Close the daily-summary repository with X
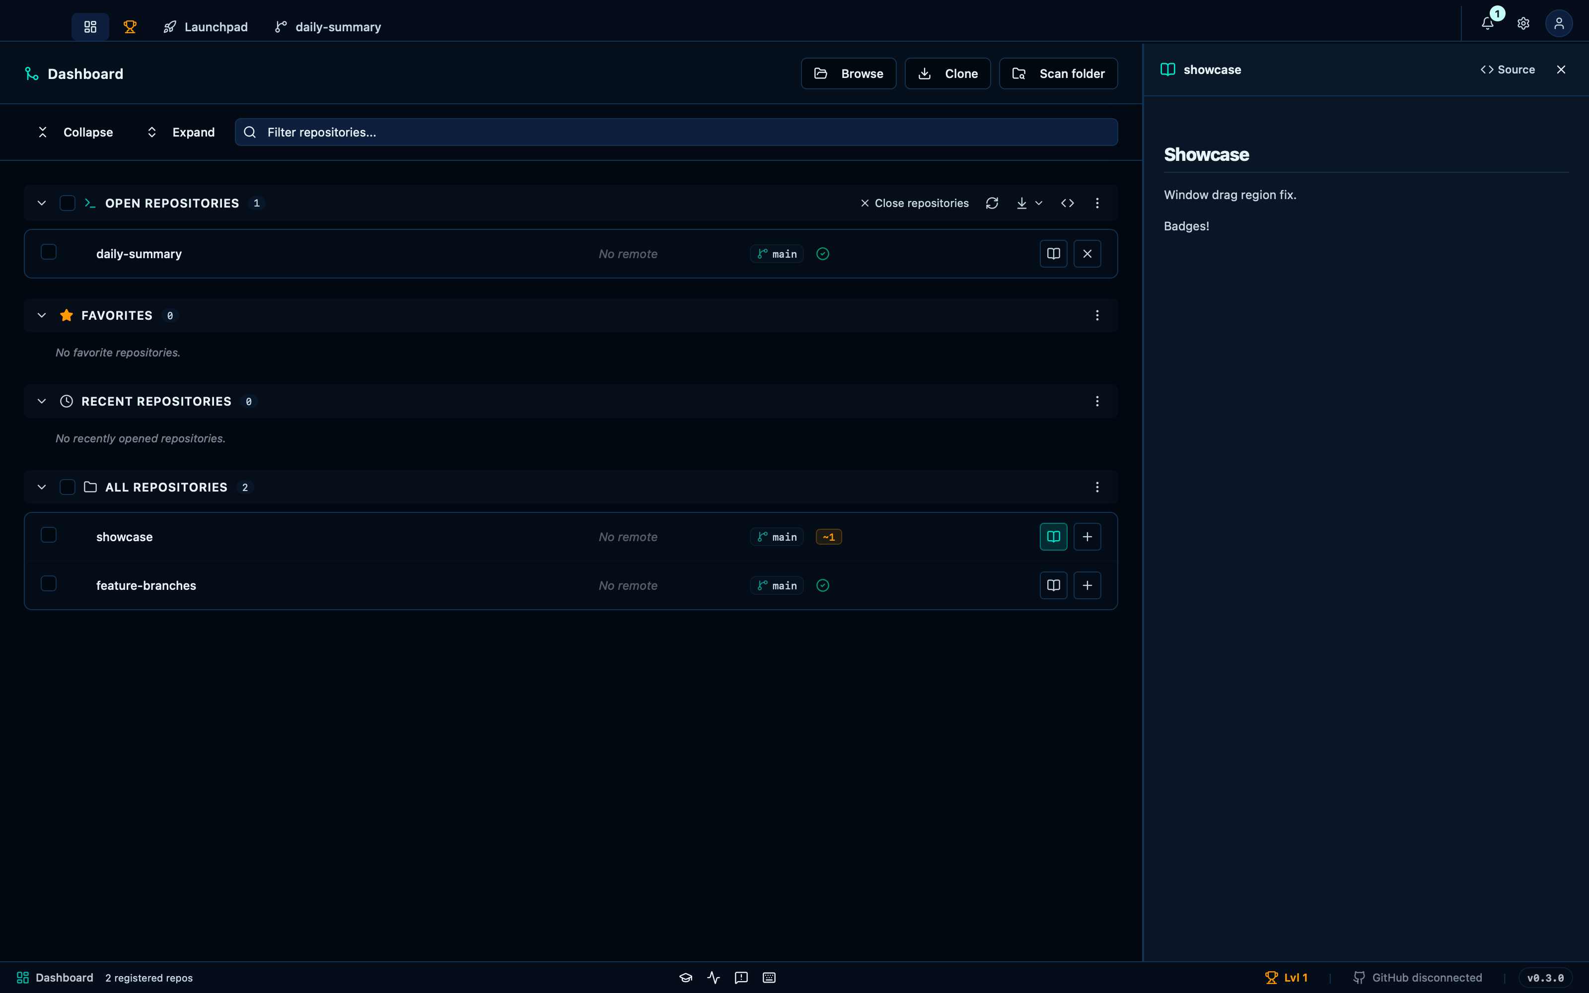This screenshot has height=993, width=1589. (1087, 254)
